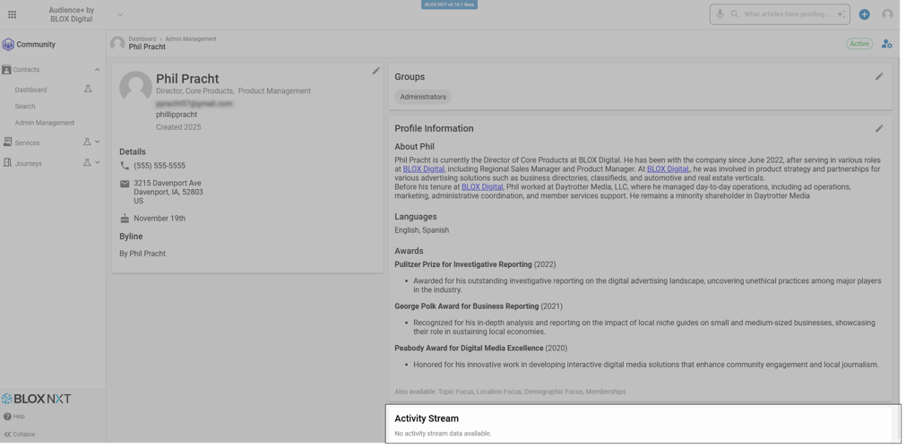Screen dimensions: 906x448
Task: Click the AI sparkle icon in search bar
Action: (x=841, y=14)
